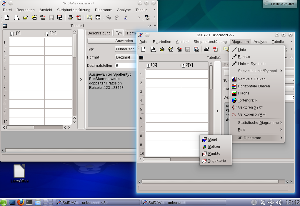Open LibreOffice desktop icon

pos(19,174)
